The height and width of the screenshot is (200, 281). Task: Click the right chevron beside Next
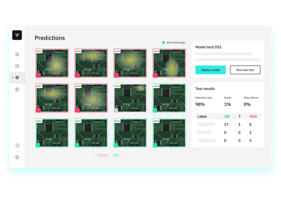pos(123,155)
